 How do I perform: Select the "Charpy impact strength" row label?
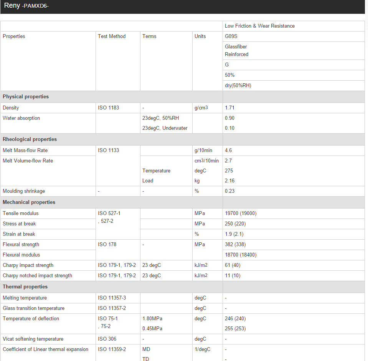pyautogui.click(x=28, y=265)
